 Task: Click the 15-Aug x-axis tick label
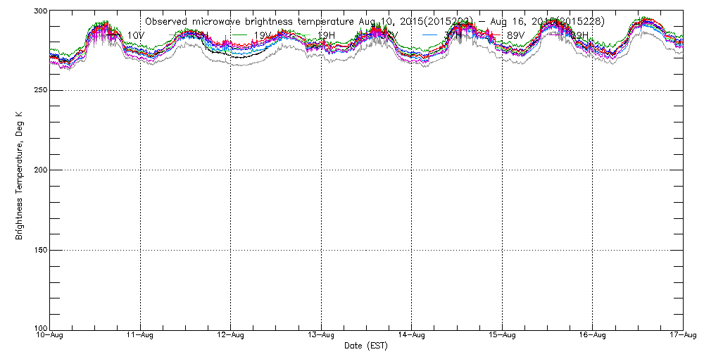502,336
